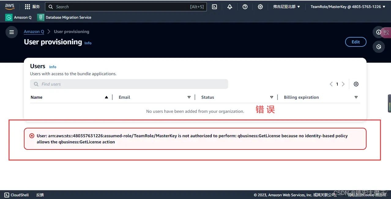Click the User provisioning breadcrumb text
Image resolution: width=391 pixels, height=199 pixels.
[x=72, y=31]
